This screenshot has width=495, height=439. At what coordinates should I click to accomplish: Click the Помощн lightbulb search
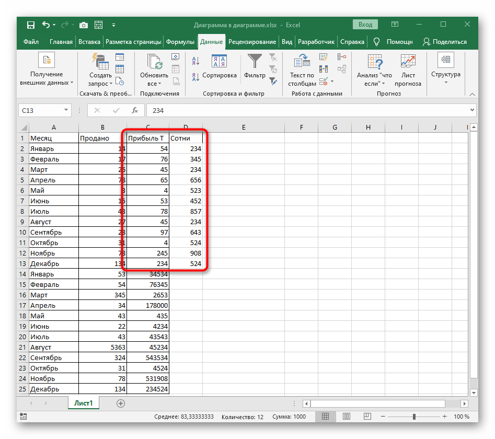click(x=393, y=42)
